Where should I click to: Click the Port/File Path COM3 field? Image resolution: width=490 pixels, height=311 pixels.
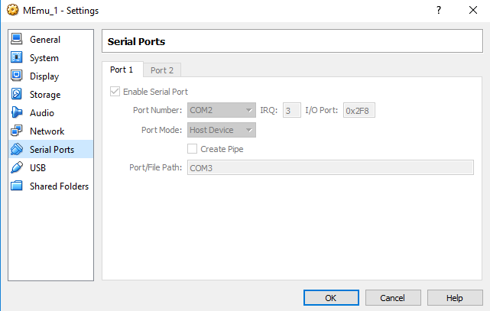329,168
